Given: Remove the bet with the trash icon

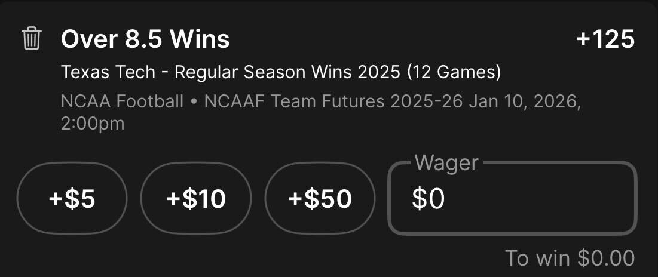Looking at the screenshot, I should pos(32,39).
